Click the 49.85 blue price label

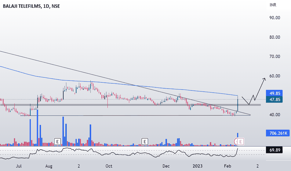274,93
